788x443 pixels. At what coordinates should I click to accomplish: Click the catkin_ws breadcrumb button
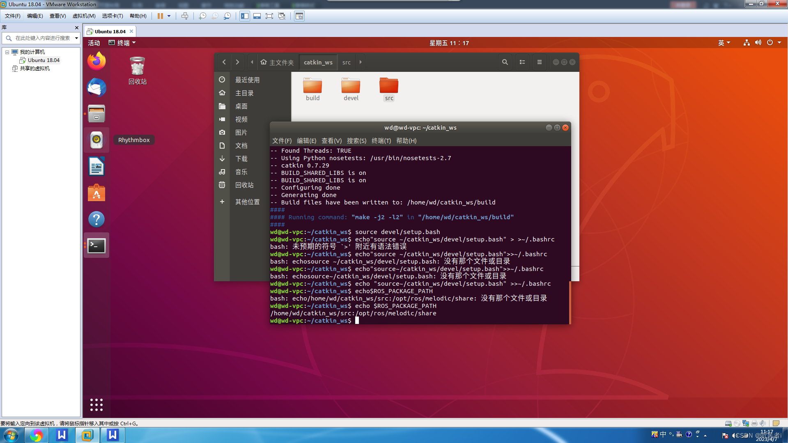(x=318, y=62)
